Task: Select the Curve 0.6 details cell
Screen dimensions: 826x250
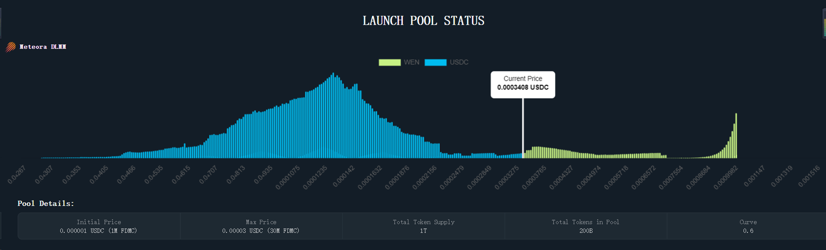Action: point(748,226)
